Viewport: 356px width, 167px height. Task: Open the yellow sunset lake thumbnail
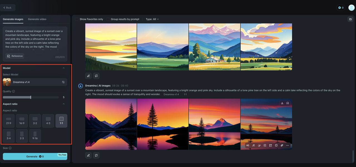click(x=111, y=47)
